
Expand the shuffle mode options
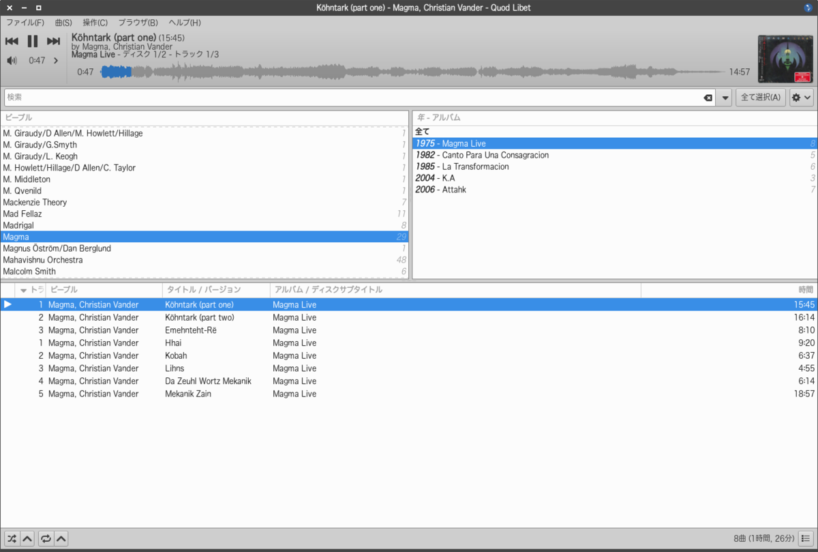pos(27,538)
